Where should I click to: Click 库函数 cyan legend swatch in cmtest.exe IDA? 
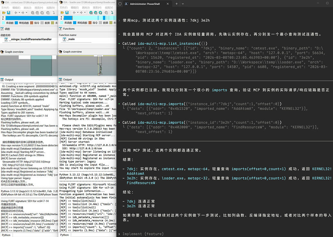[x=4, y=23]
